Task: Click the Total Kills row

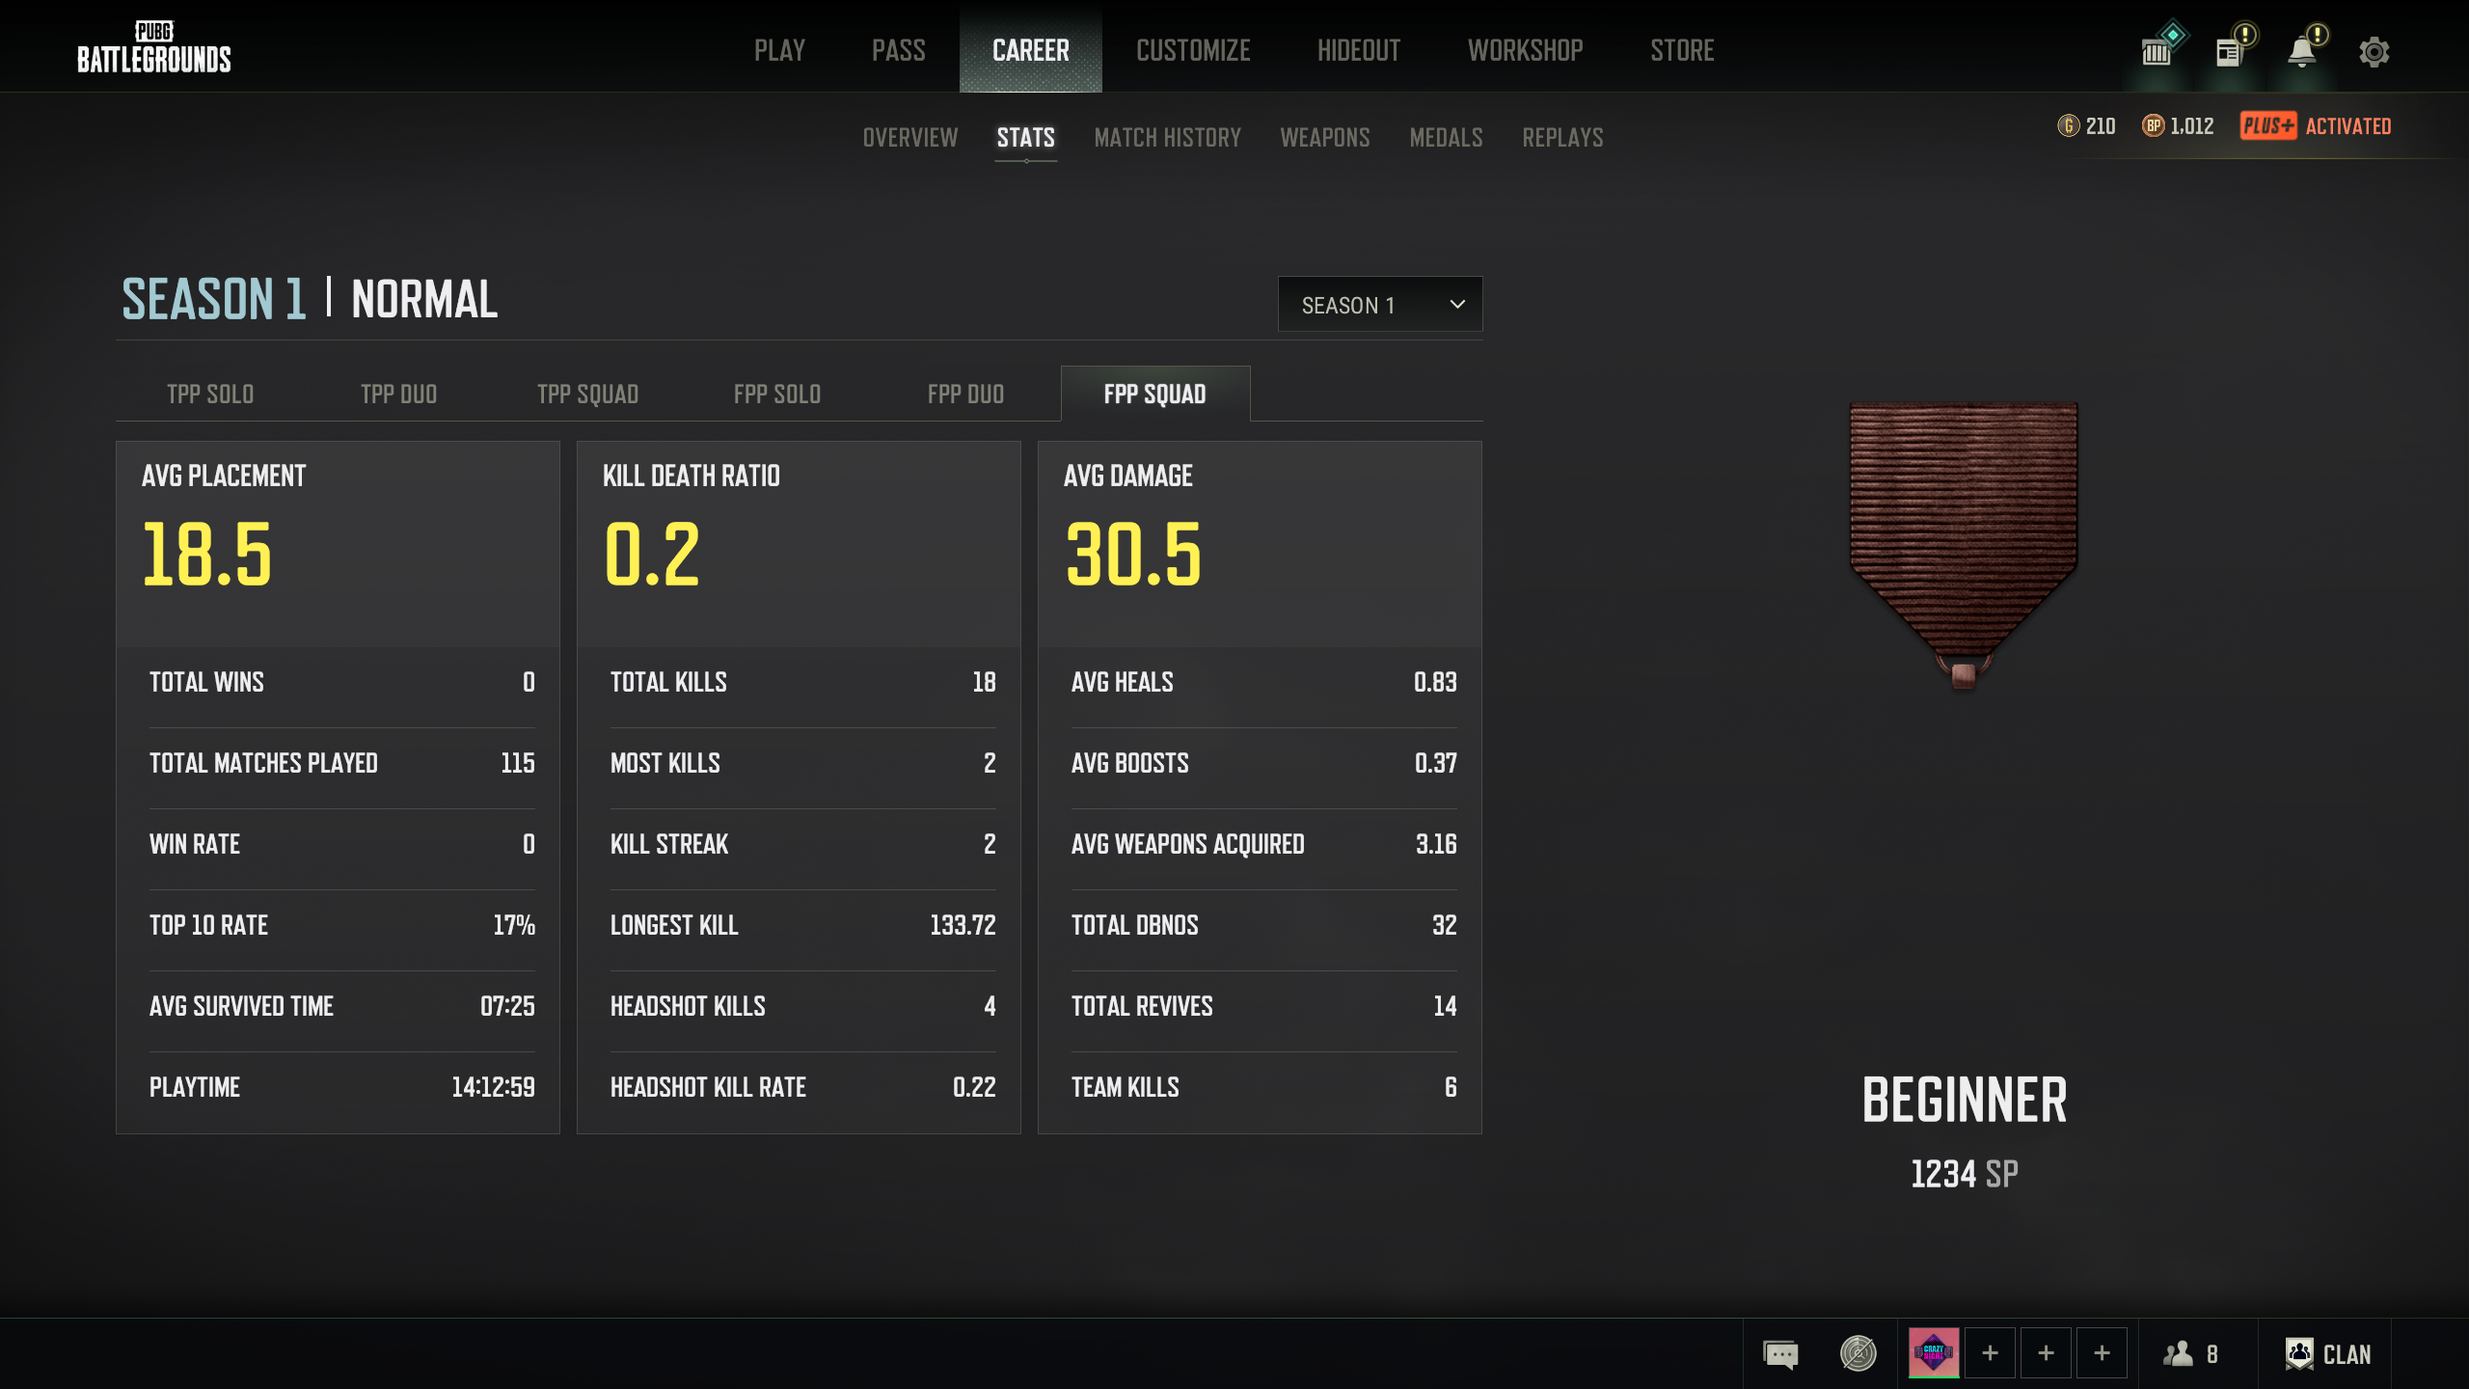Action: pyautogui.click(x=802, y=682)
